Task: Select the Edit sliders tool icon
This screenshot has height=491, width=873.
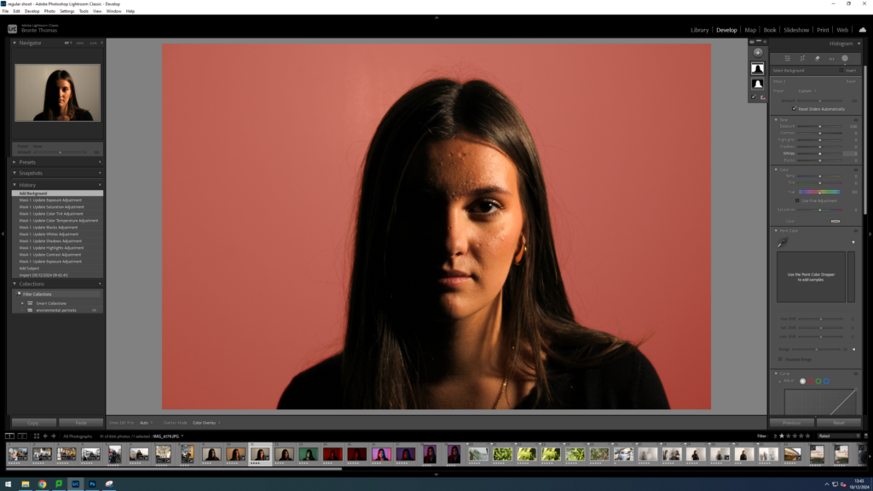Action: [x=787, y=59]
